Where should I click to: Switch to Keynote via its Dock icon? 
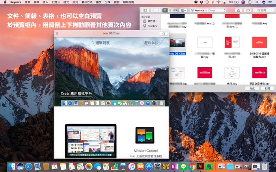click(x=123, y=167)
